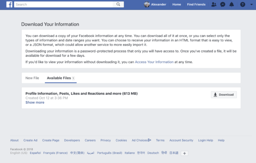Image resolution: width=256 pixels, height=163 pixels.
Task: Click the Facebook © 2018 text
Action: pos(22,149)
